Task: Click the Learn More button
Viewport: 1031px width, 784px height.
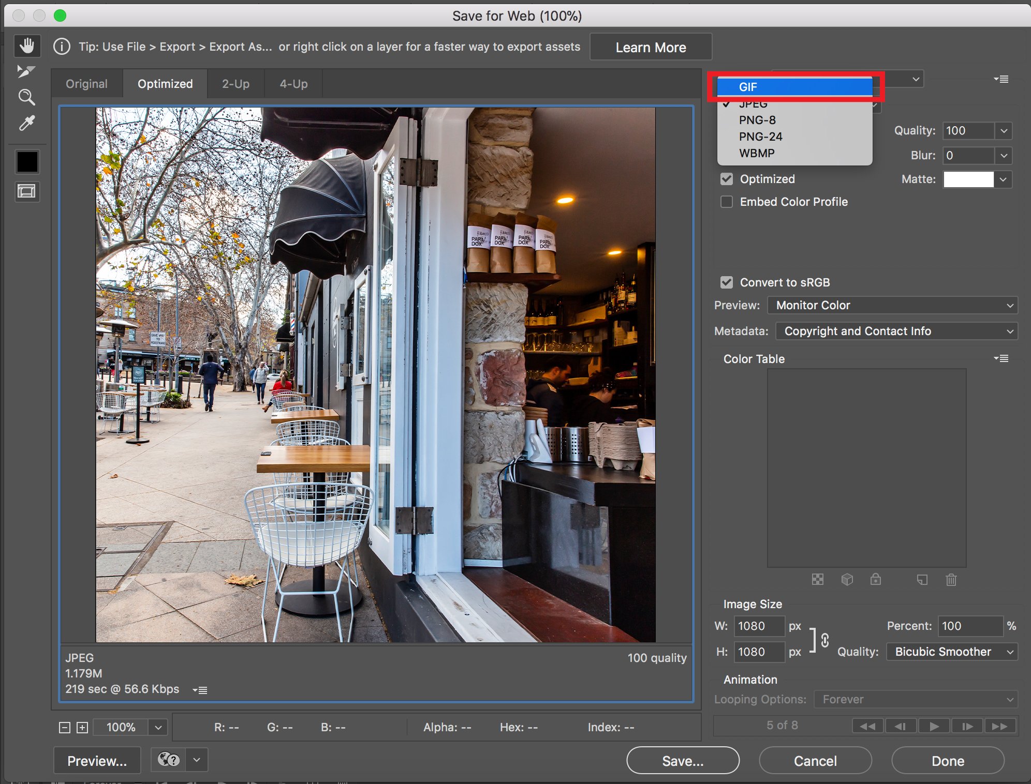Action: point(651,46)
